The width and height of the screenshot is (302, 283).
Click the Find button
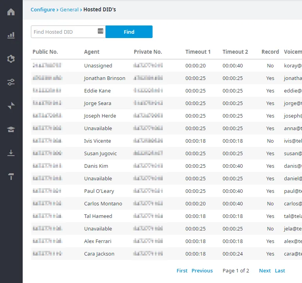tap(129, 32)
